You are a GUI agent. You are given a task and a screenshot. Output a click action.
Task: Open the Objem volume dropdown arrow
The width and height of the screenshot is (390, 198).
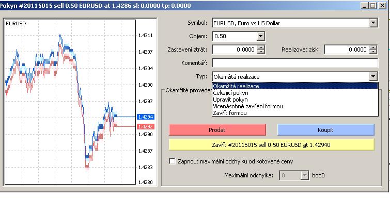point(260,36)
